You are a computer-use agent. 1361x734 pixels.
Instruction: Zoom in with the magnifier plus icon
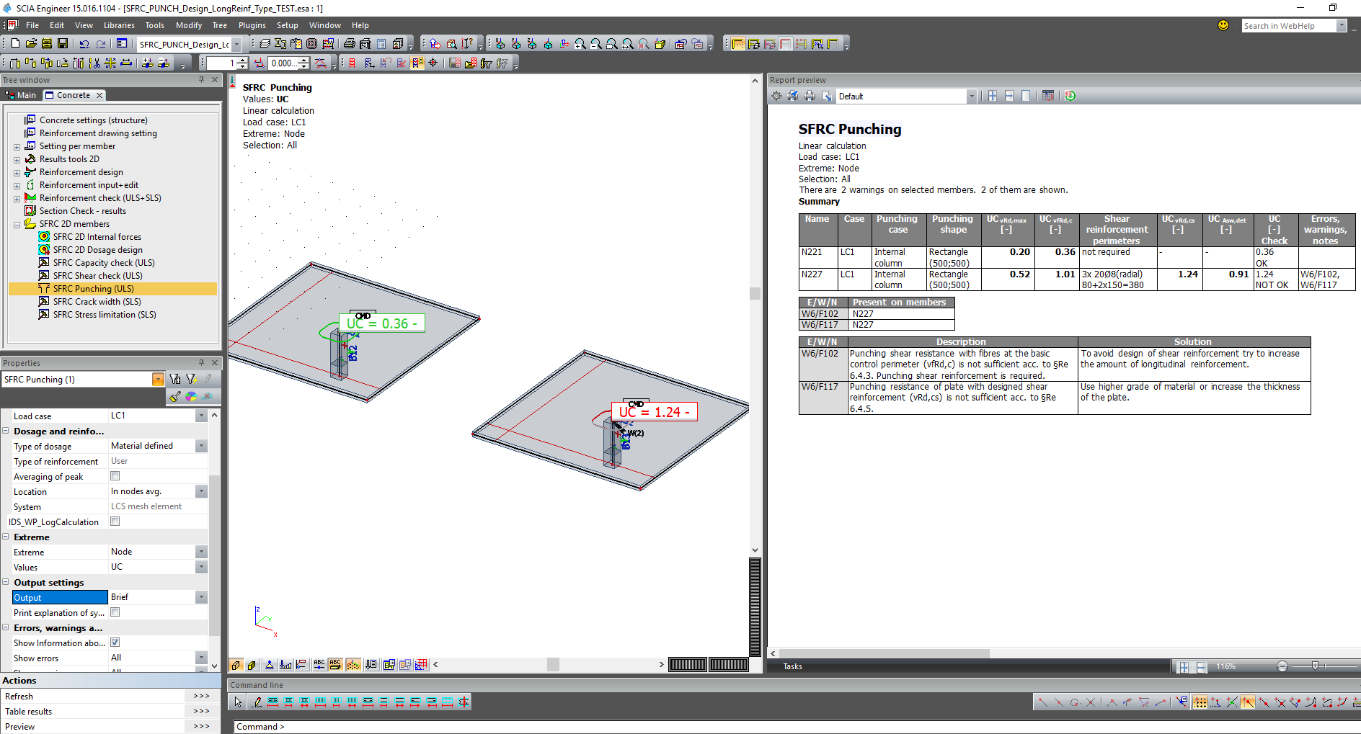point(580,44)
